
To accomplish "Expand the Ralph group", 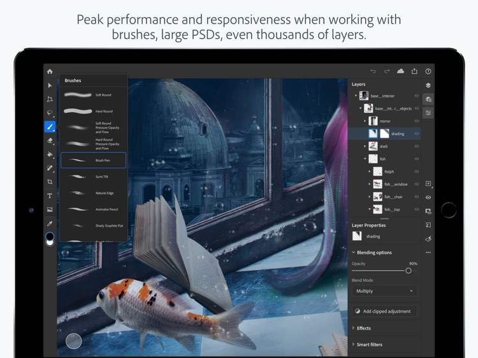I will pos(370,171).
